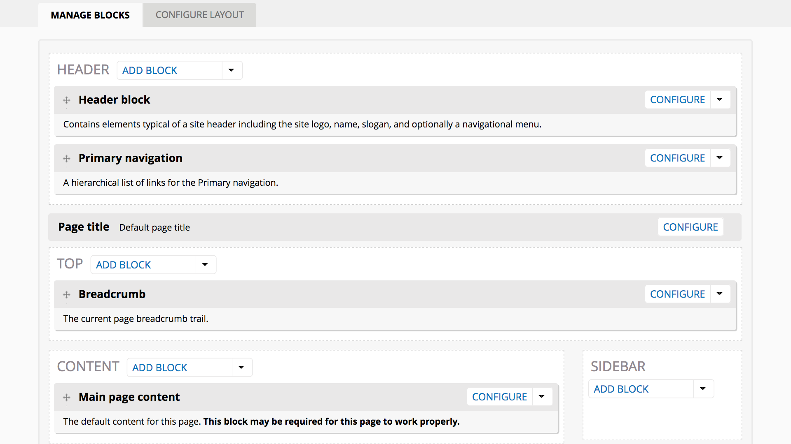
Task: Expand Content region Add Block dropdown arrow
Action: 241,368
